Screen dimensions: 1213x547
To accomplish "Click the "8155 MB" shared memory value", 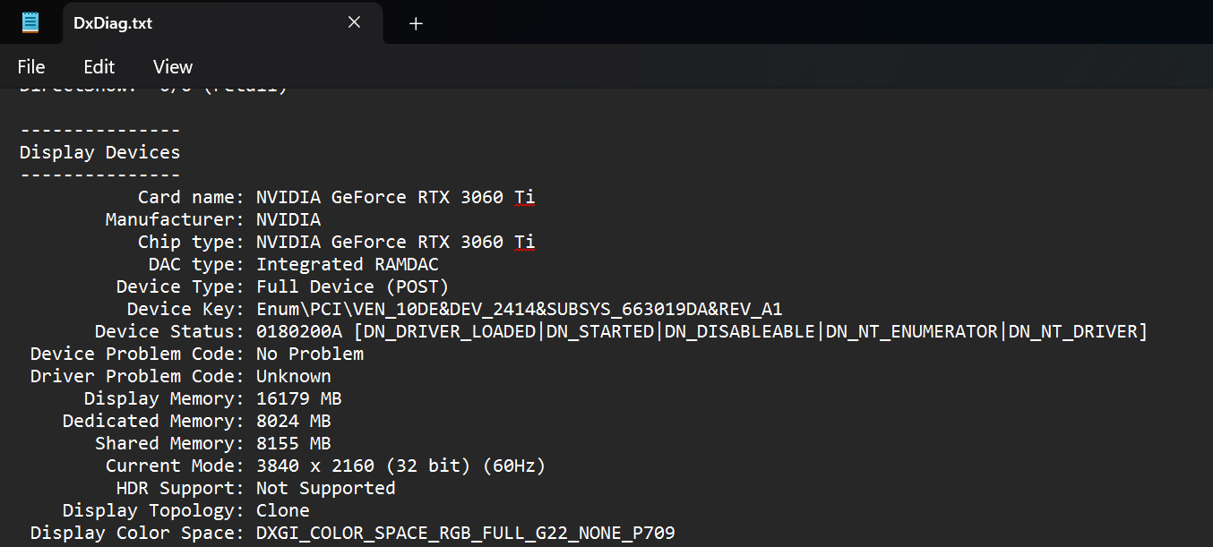I will point(294,443).
